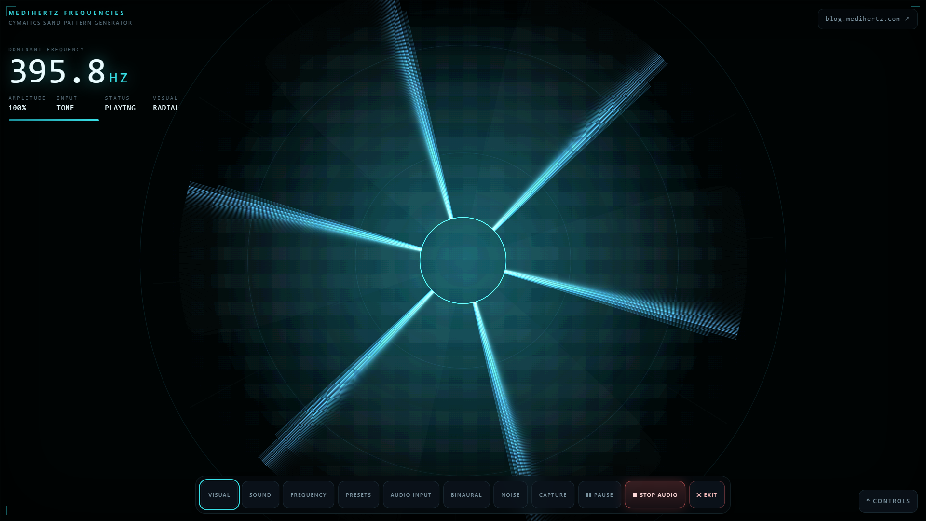
Task: Open the Sound tab
Action: (260, 494)
